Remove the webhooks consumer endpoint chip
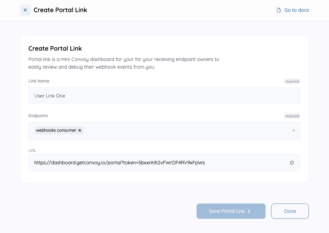The image size is (329, 233). (80, 130)
